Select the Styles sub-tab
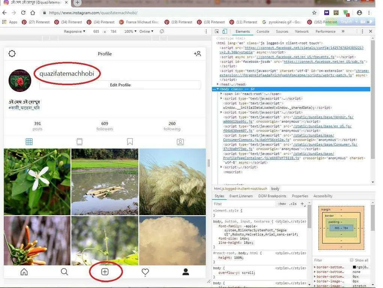This screenshot has width=383, height=288. click(219, 196)
